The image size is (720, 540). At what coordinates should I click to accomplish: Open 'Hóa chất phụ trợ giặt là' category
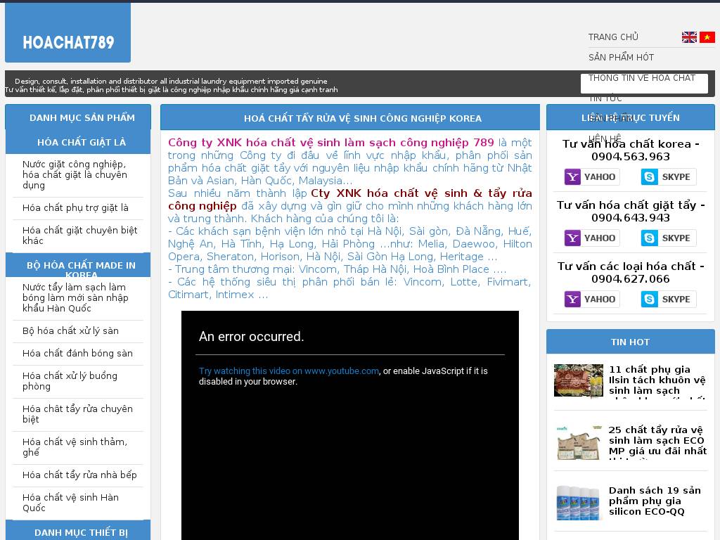[x=75, y=208]
